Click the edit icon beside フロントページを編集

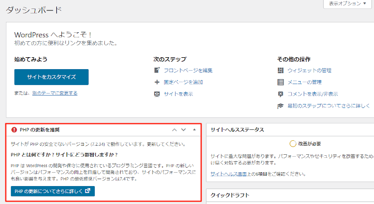click(157, 70)
